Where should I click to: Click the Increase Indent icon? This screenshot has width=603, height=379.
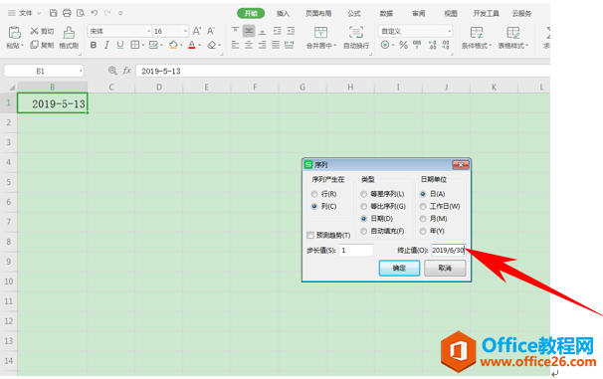coord(291,31)
